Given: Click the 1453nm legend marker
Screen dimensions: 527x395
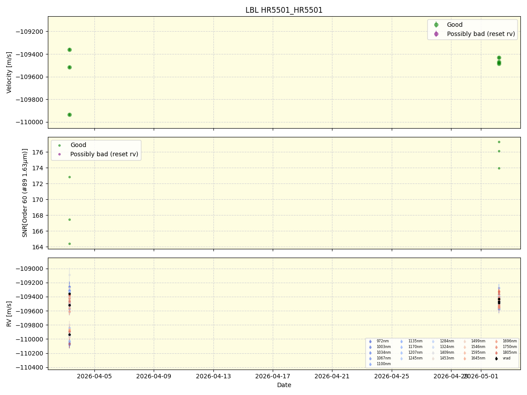Looking at the screenshot, I should click(433, 359).
